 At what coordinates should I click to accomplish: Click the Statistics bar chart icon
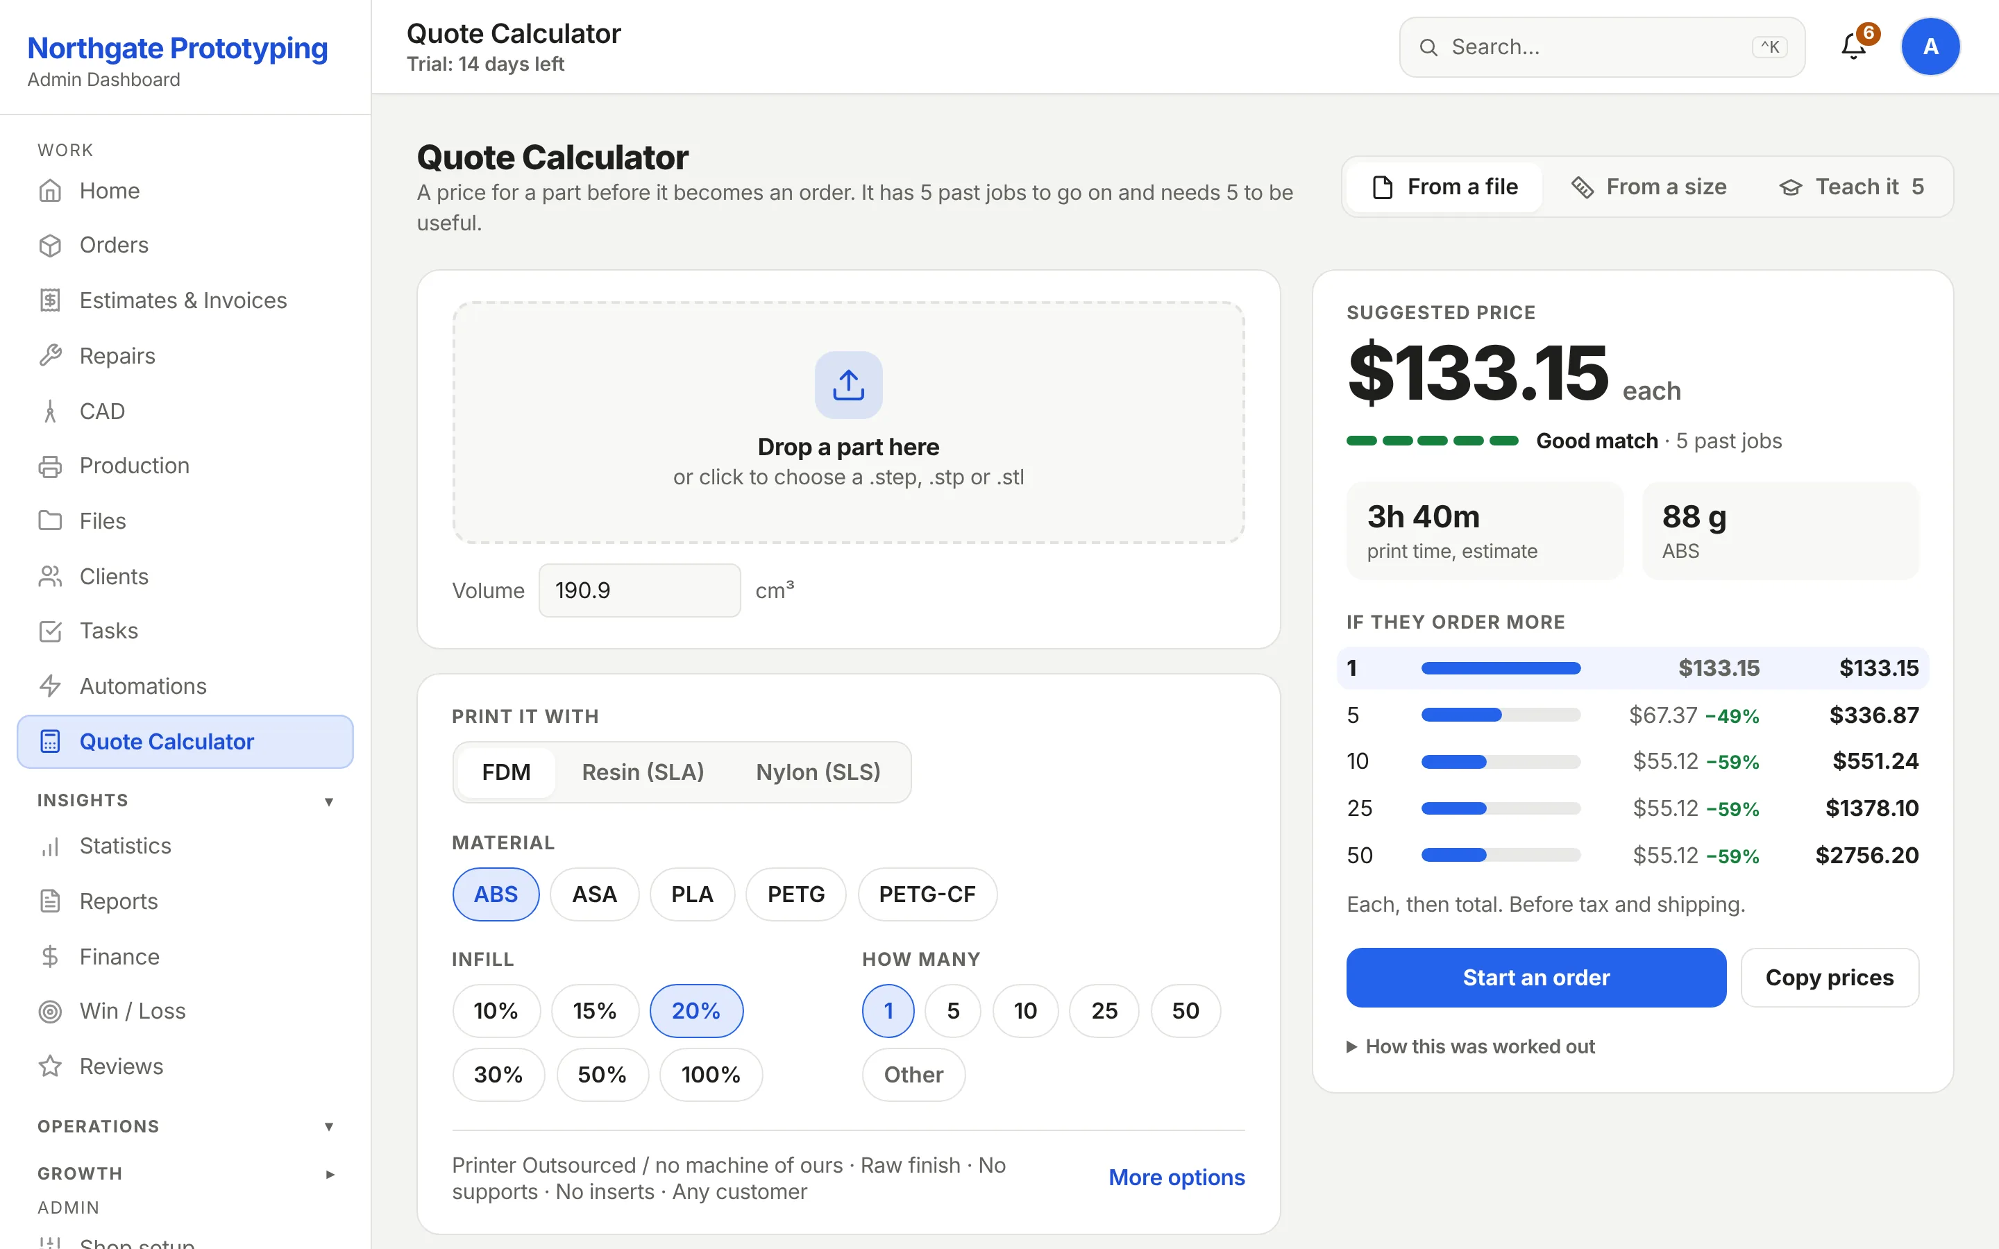[x=51, y=847]
